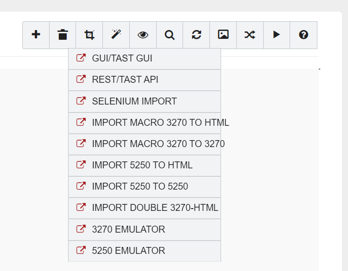Open the 5250 EMULATOR menu item

tap(128, 251)
